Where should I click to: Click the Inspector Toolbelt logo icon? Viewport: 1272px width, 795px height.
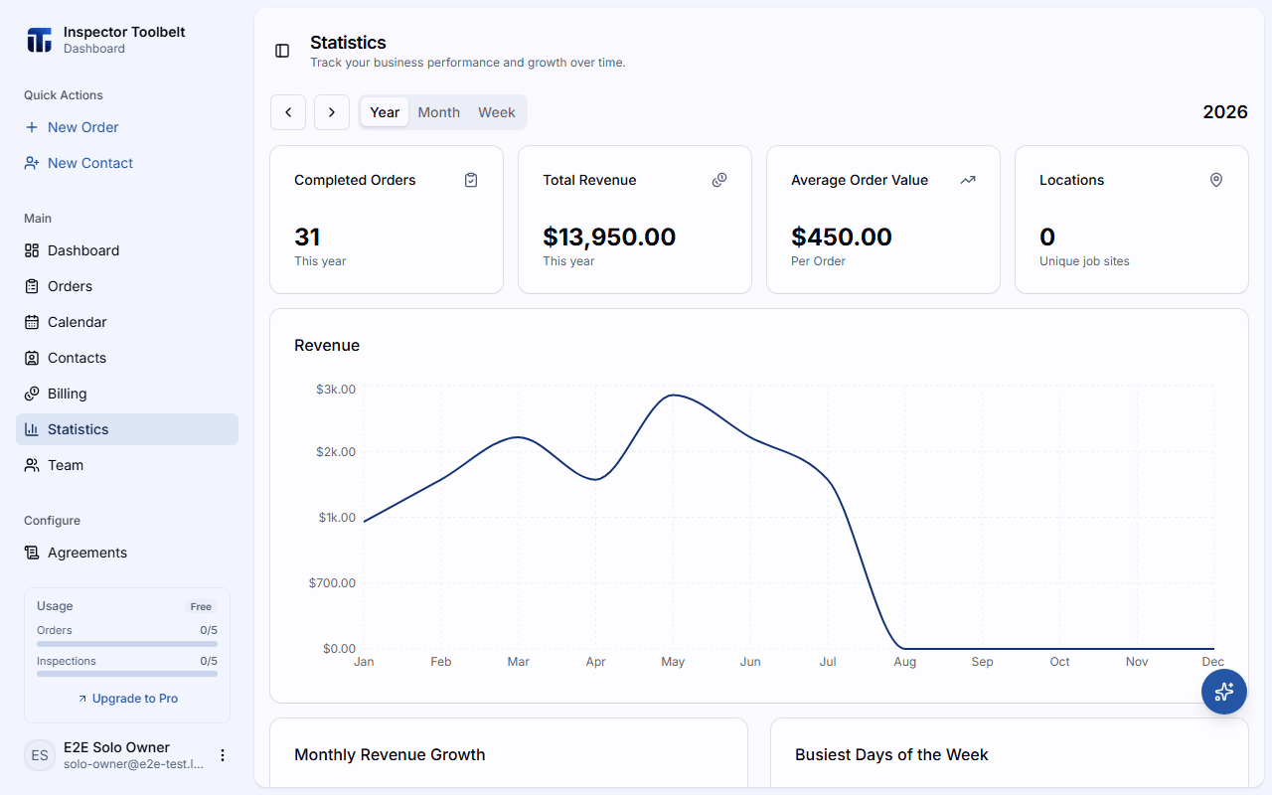tap(39, 40)
